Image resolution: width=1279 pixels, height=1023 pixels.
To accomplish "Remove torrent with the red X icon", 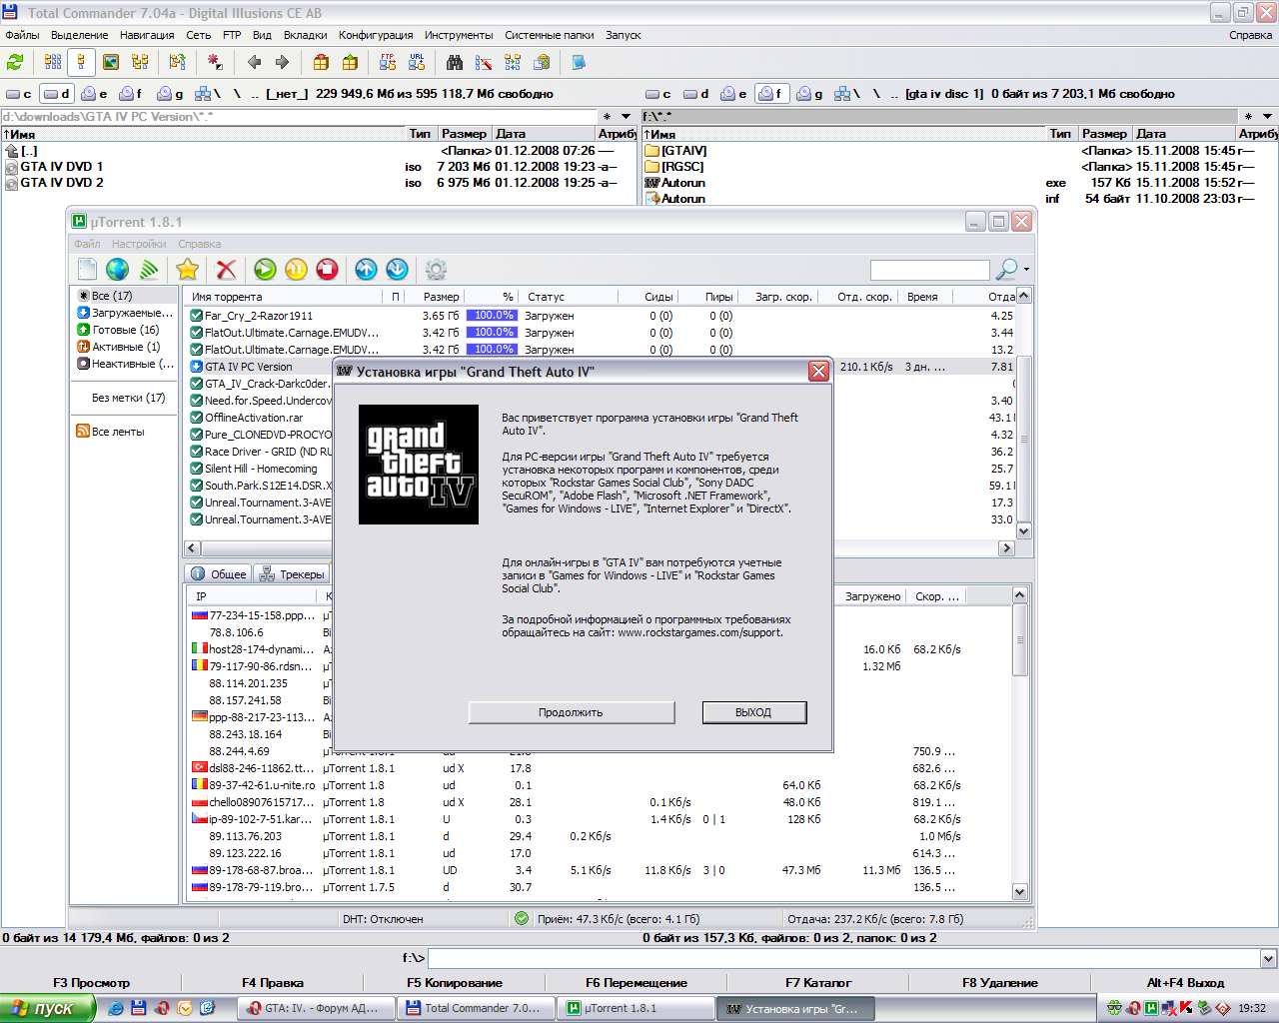I will pyautogui.click(x=227, y=269).
